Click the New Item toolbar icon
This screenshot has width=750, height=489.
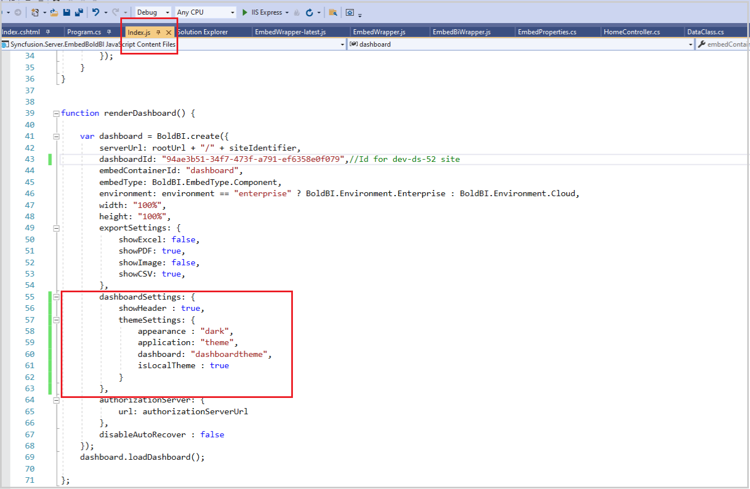pyautogui.click(x=35, y=12)
